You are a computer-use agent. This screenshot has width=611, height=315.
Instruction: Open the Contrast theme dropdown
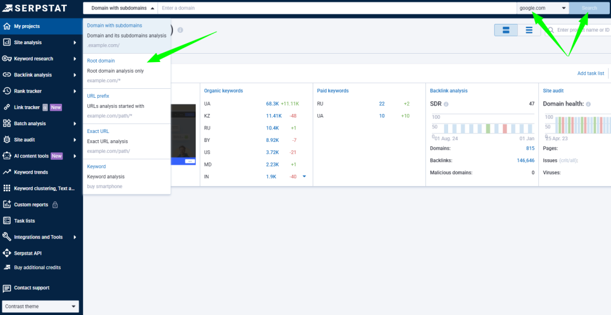(x=41, y=307)
